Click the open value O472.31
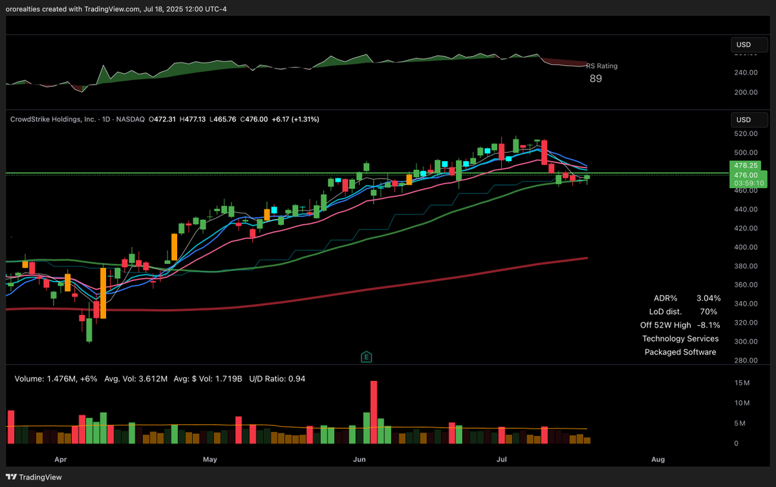 point(163,119)
